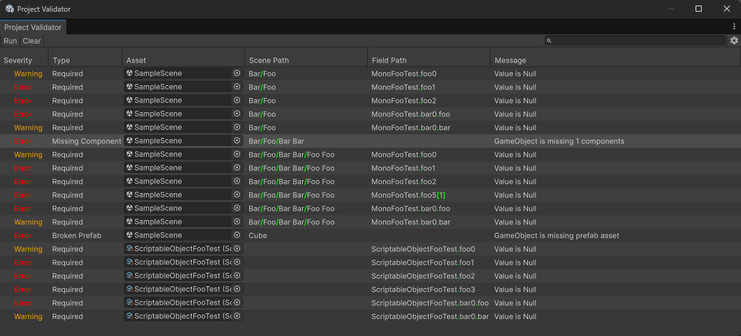The image size is (741, 336).
Task: Select the 'Broken Prefab' type cell
Action: 77,235
